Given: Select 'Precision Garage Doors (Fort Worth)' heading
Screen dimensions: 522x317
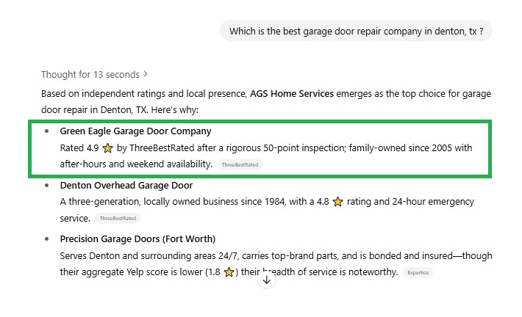Looking at the screenshot, I should (137, 239).
